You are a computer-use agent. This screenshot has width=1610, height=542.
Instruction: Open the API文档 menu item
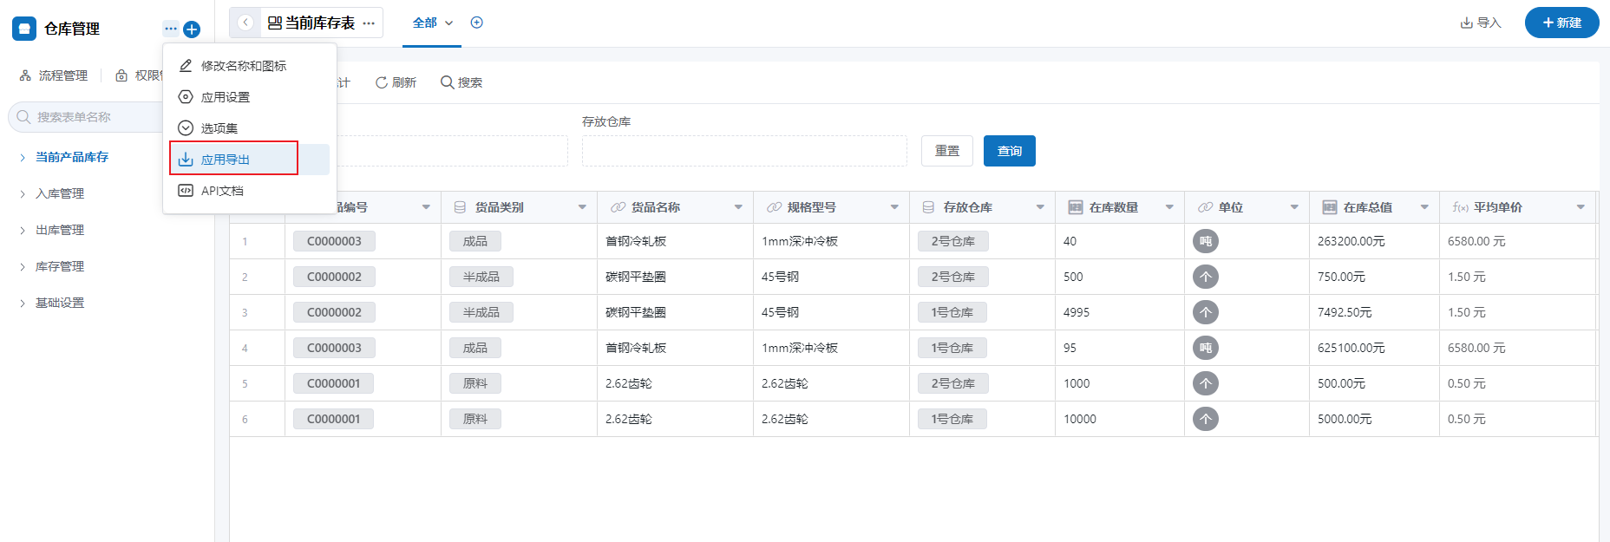(x=222, y=191)
